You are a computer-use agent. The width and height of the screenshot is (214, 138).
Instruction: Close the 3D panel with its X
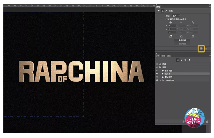tap(156, 53)
